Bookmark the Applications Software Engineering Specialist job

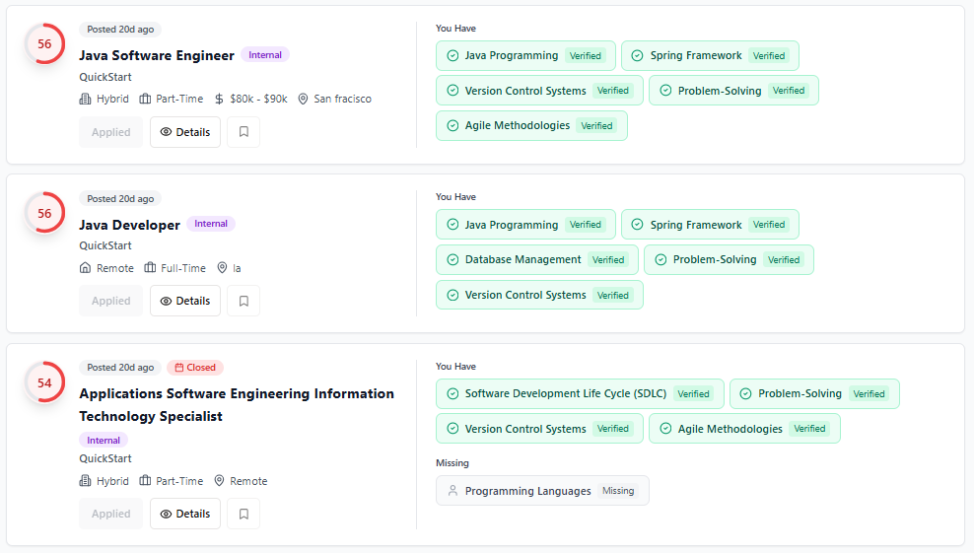click(x=243, y=514)
